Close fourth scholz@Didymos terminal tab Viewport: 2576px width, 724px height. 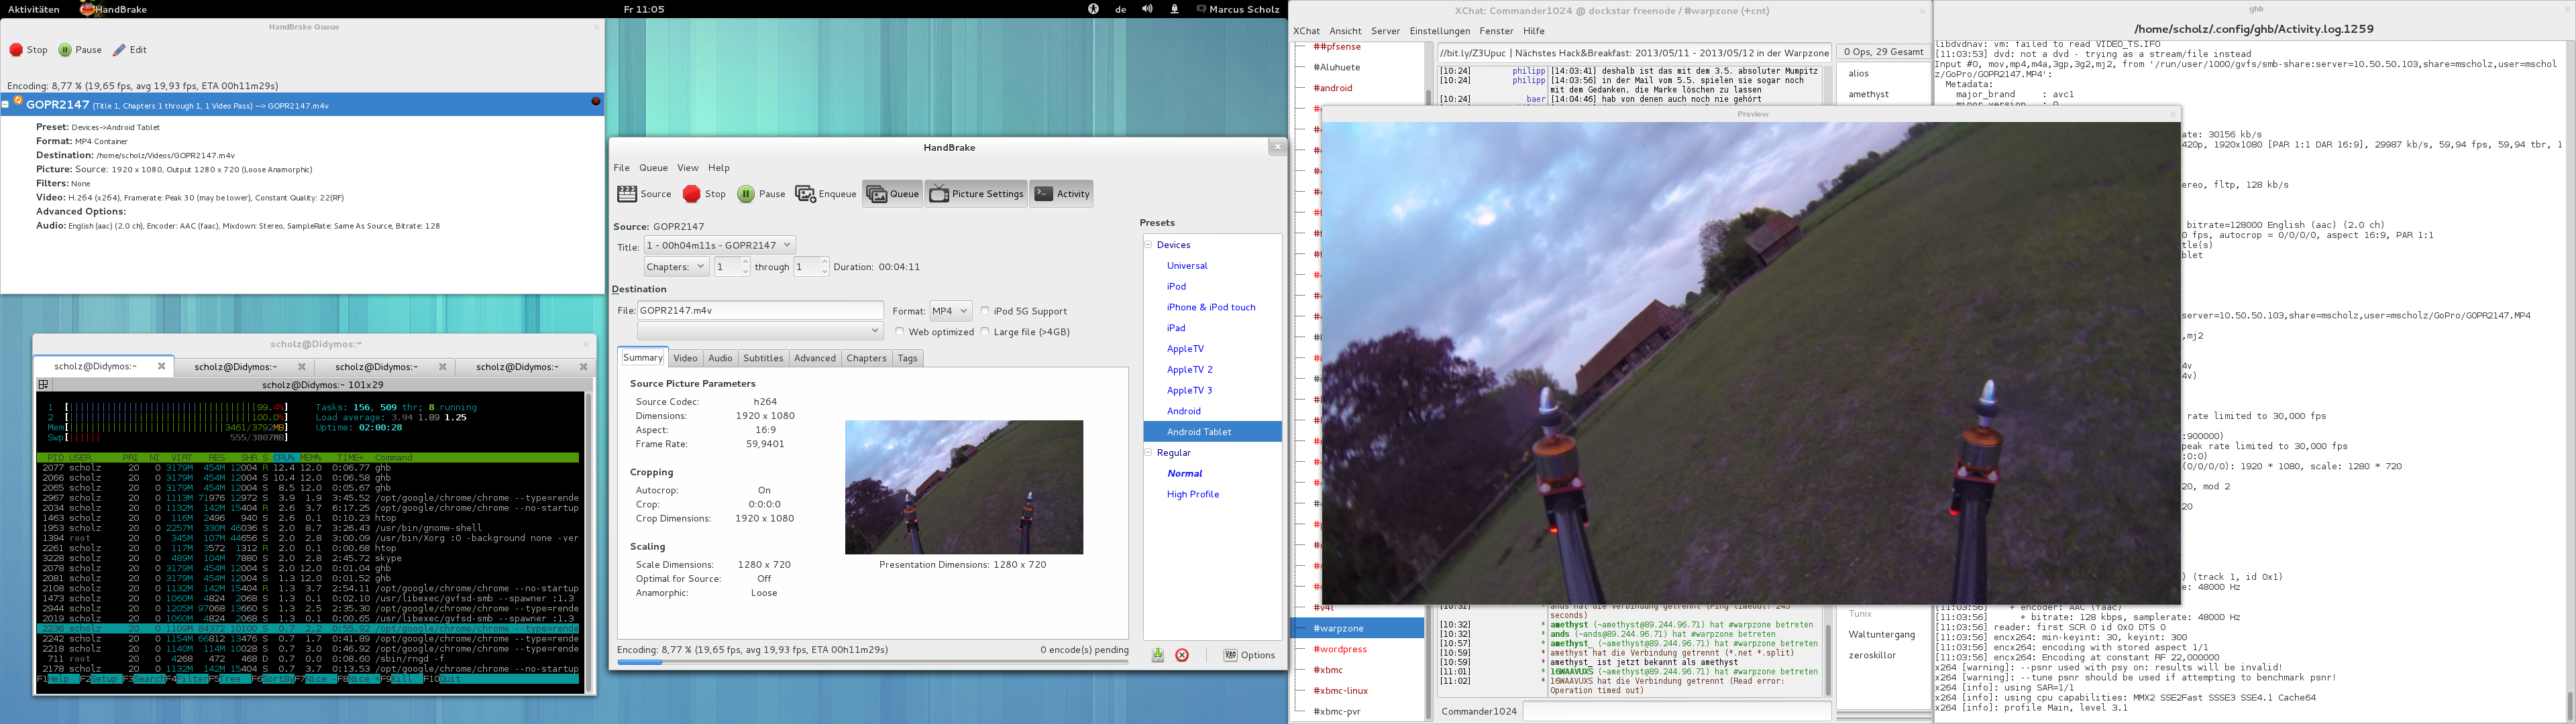point(583,367)
